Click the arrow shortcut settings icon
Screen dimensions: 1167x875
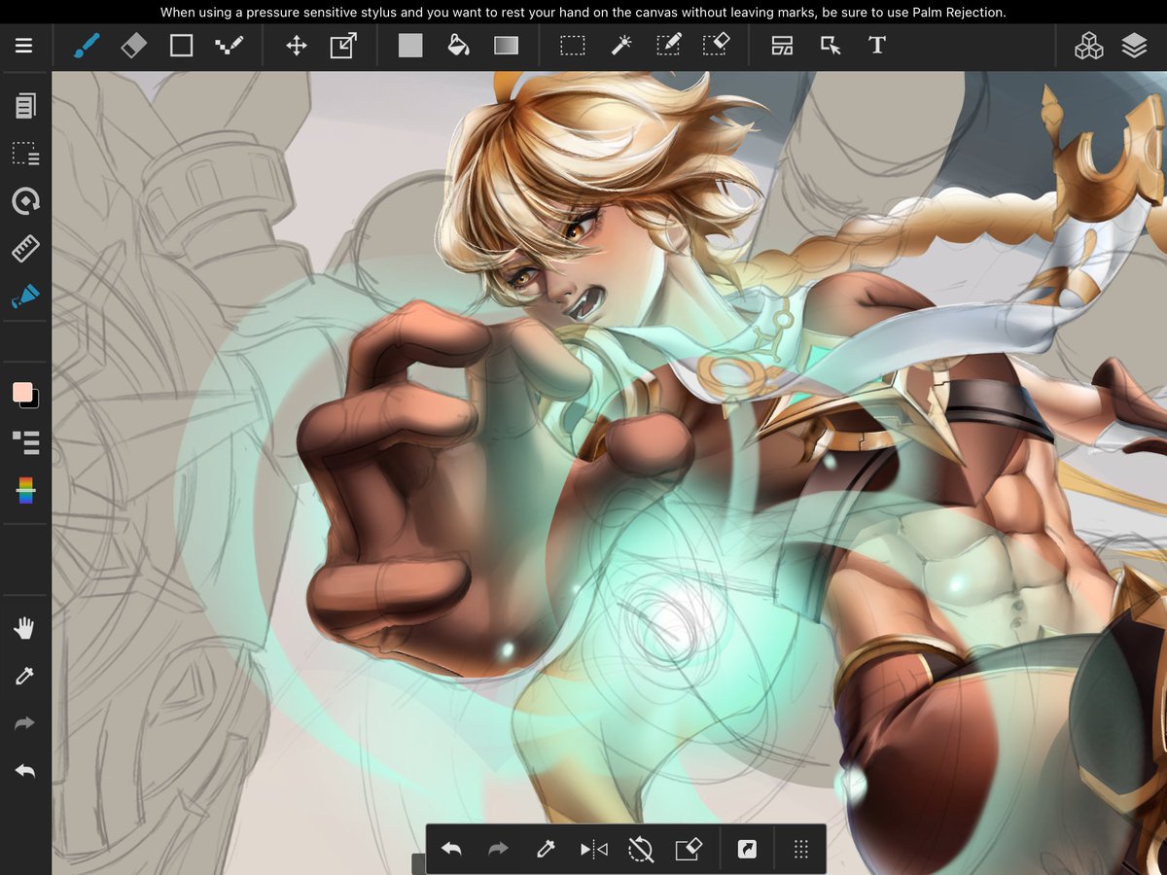click(747, 850)
